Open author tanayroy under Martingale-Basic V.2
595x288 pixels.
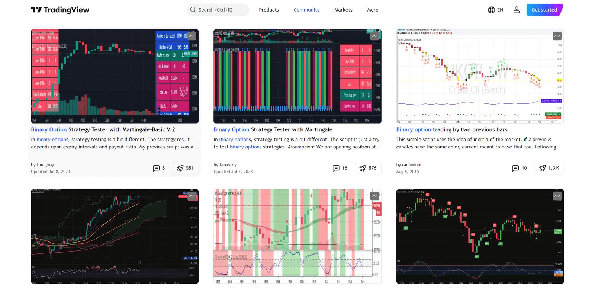(x=45, y=164)
